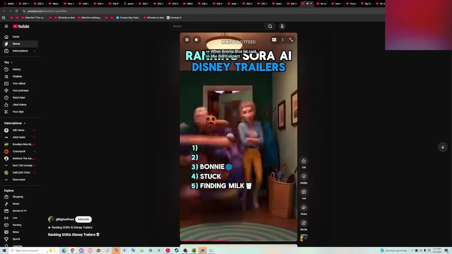Pause the Short with pause button

coord(187,40)
